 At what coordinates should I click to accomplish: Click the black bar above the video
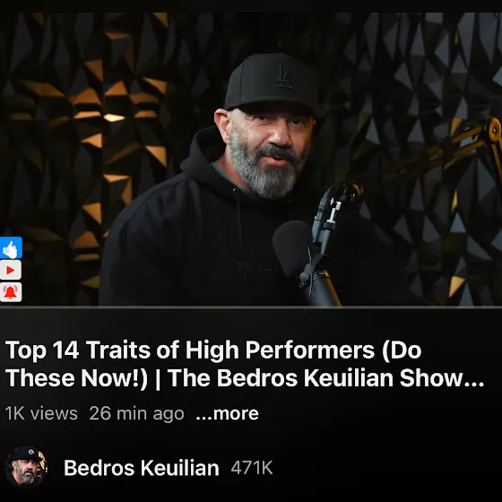coord(251,5)
